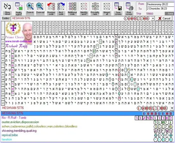This screenshot has height=143, width=175.
Task: Select the 'ashen,cadaverous,pallid' row
Action: coord(87,127)
